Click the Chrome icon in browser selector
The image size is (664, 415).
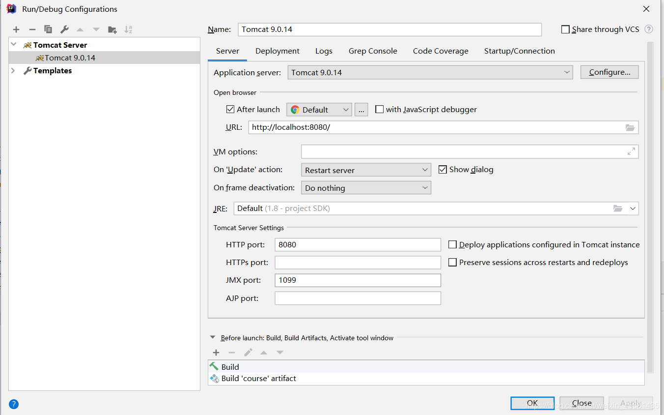click(295, 110)
